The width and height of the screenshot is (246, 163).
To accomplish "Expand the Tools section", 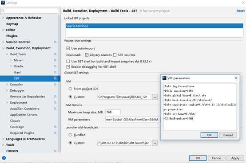I will pos(3,145).
